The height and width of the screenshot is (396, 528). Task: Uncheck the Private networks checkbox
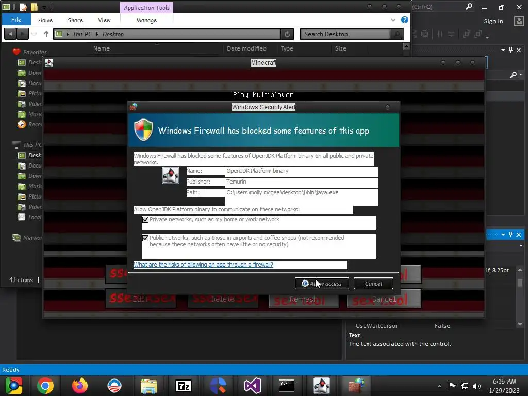(145, 220)
